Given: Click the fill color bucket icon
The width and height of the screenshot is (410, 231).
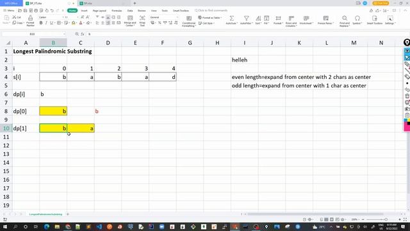Looking at the screenshot, I should pyautogui.click(x=74, y=23).
